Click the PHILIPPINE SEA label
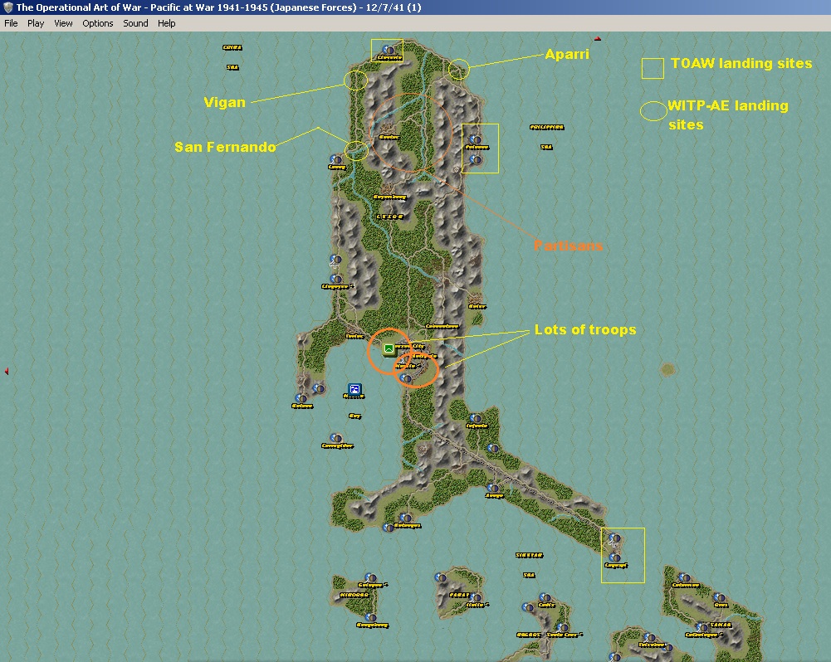 (x=546, y=137)
